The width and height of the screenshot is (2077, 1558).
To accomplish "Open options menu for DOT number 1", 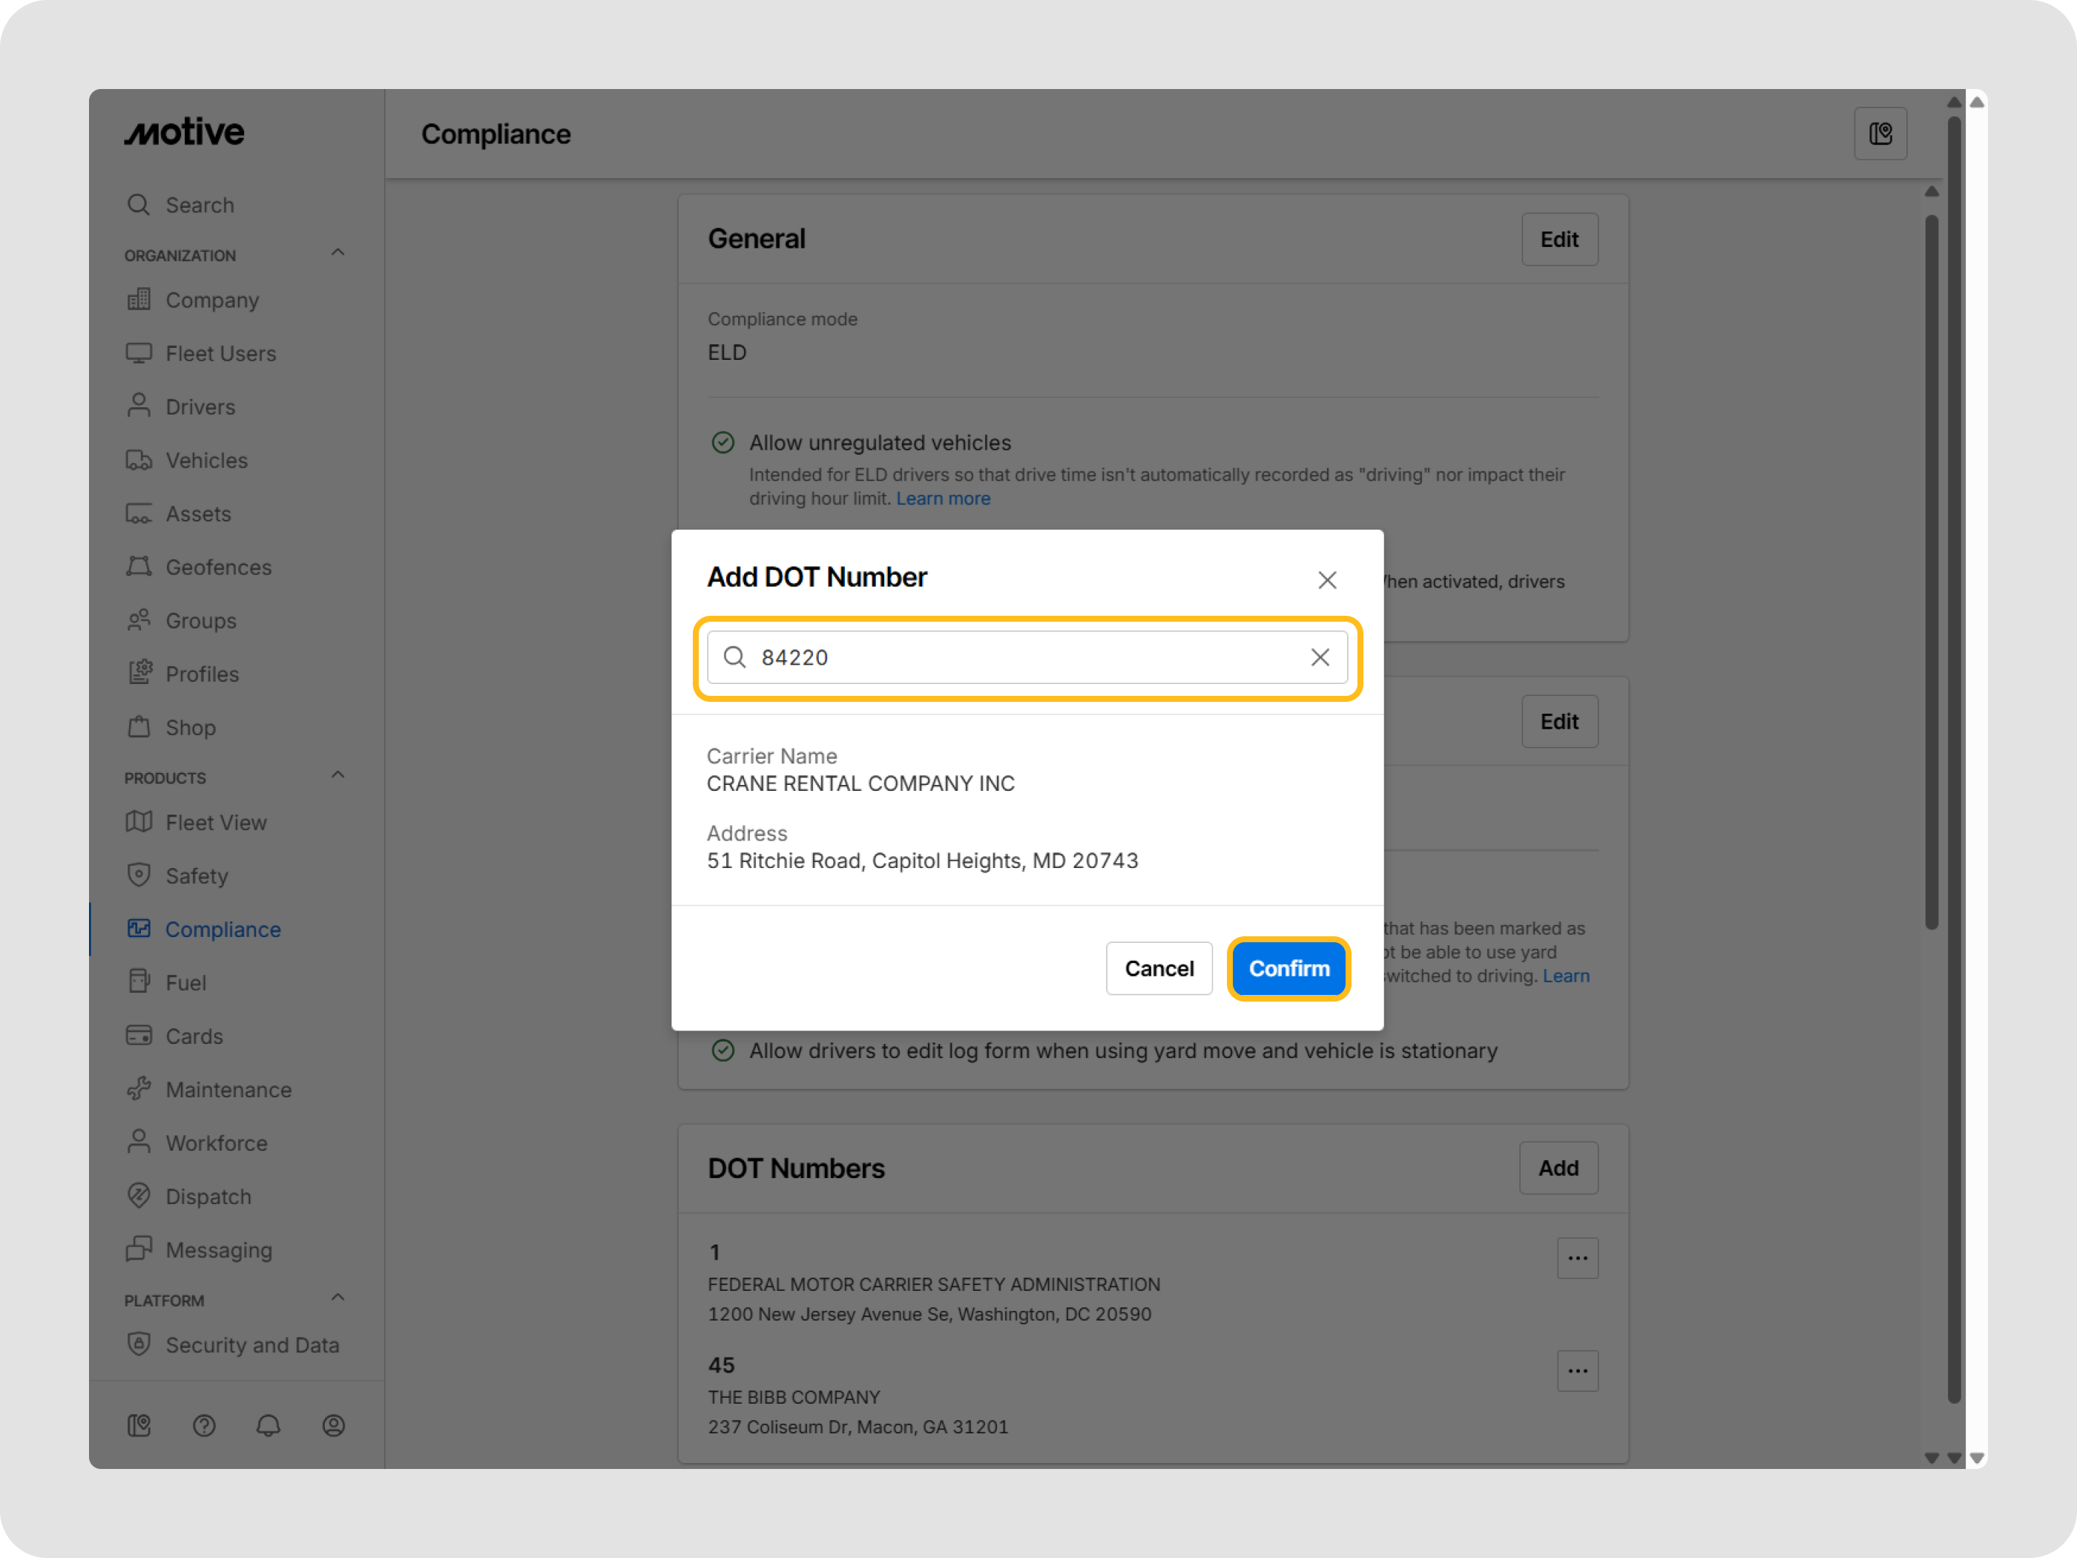I will pos(1576,1258).
